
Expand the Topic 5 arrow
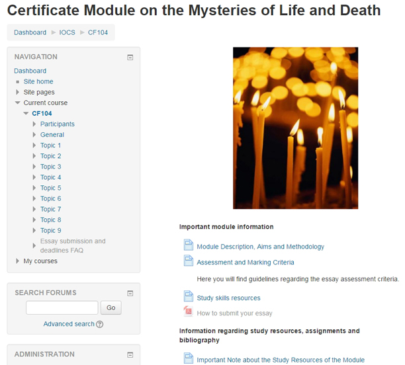coord(34,188)
